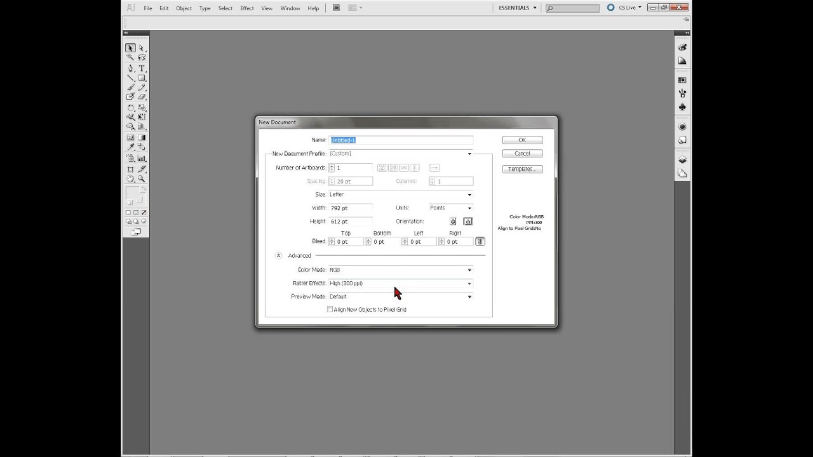Select the Rectangle tool
Screen dimensions: 813x457
(142, 77)
